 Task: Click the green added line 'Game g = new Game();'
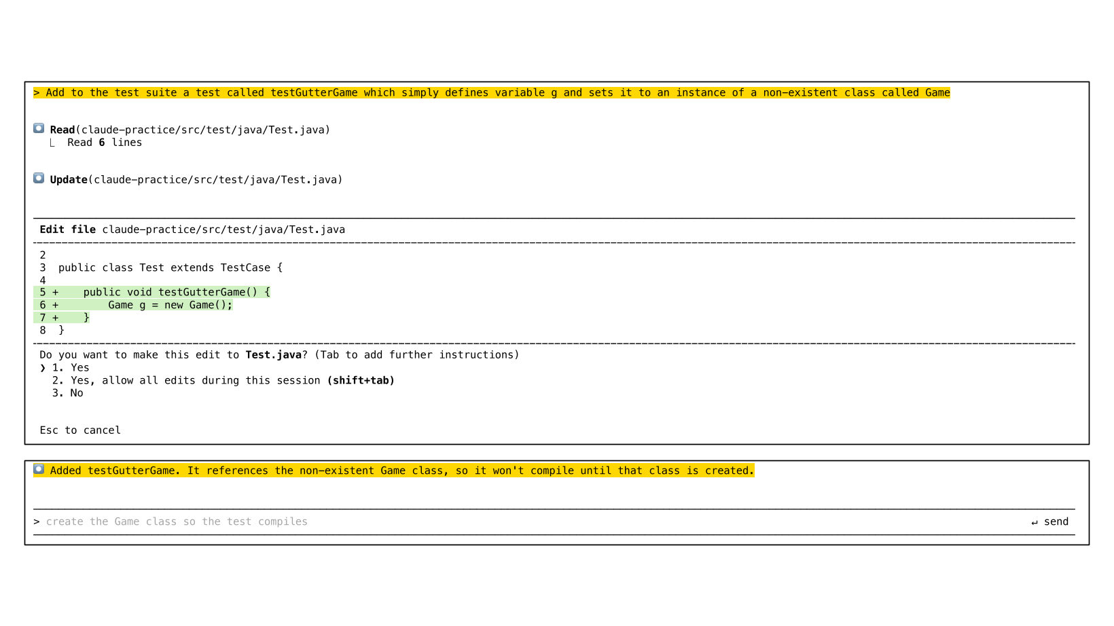tap(170, 306)
